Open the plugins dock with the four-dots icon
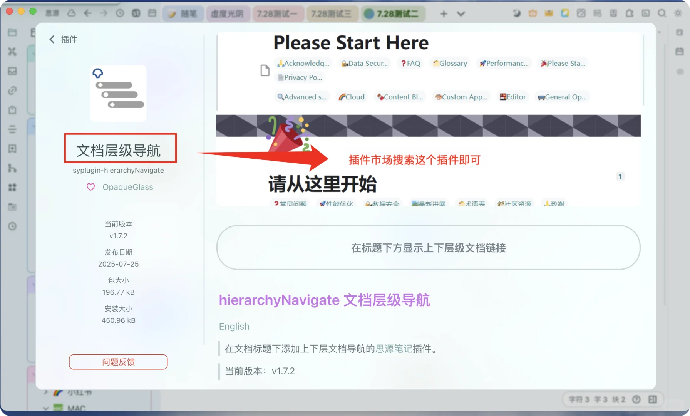Viewport: 690px width, 416px height. point(12,188)
